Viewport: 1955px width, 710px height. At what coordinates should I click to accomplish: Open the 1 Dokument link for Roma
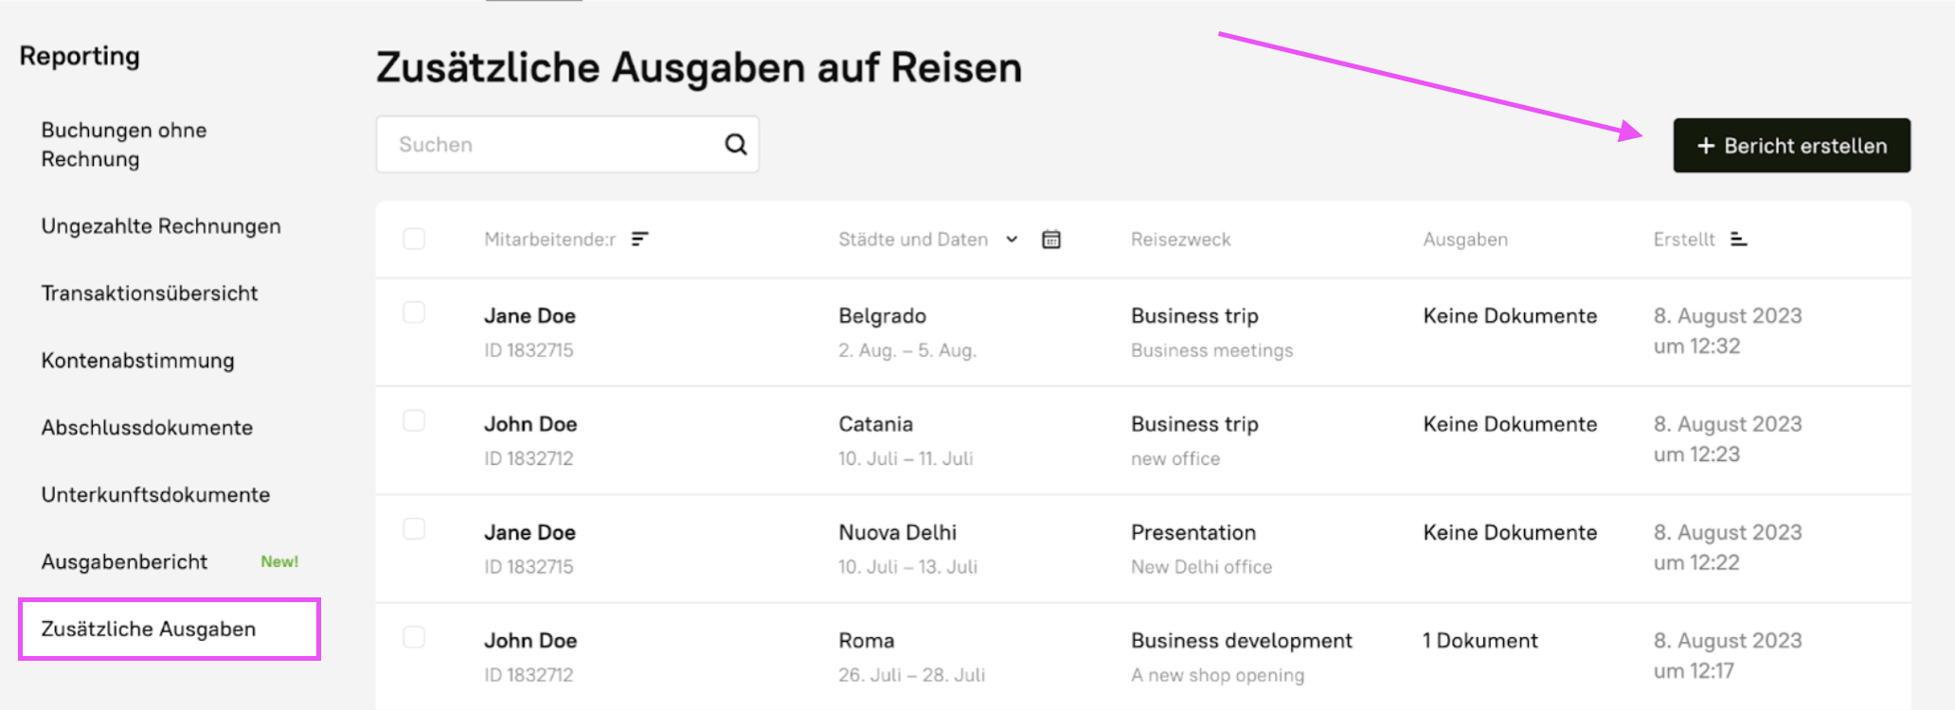coord(1480,641)
